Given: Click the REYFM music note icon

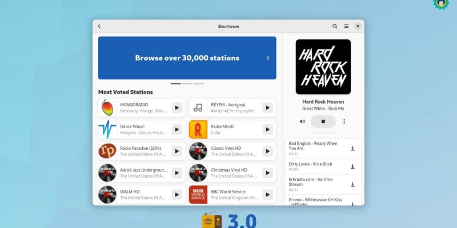Looking at the screenshot, I should tap(198, 108).
